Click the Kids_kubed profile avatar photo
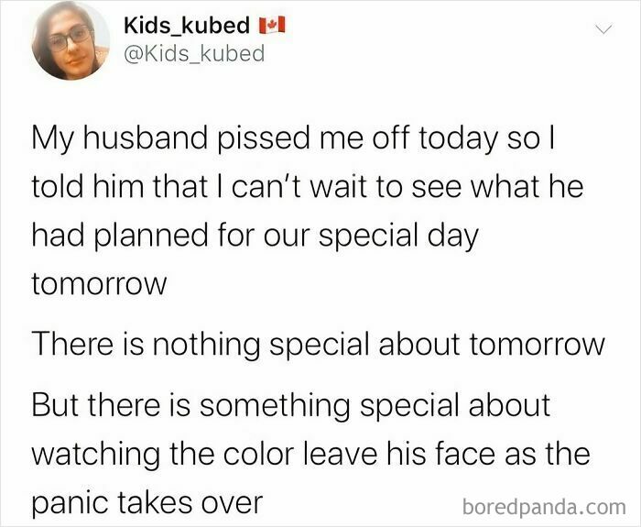This screenshot has height=527, width=641. point(70,42)
